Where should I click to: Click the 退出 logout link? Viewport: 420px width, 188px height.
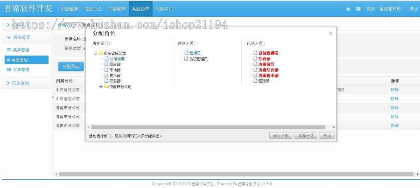pos(413,9)
